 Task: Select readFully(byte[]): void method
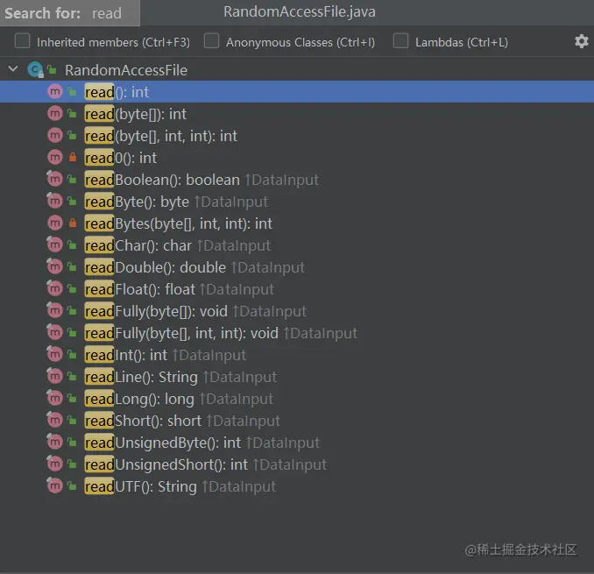[195, 311]
